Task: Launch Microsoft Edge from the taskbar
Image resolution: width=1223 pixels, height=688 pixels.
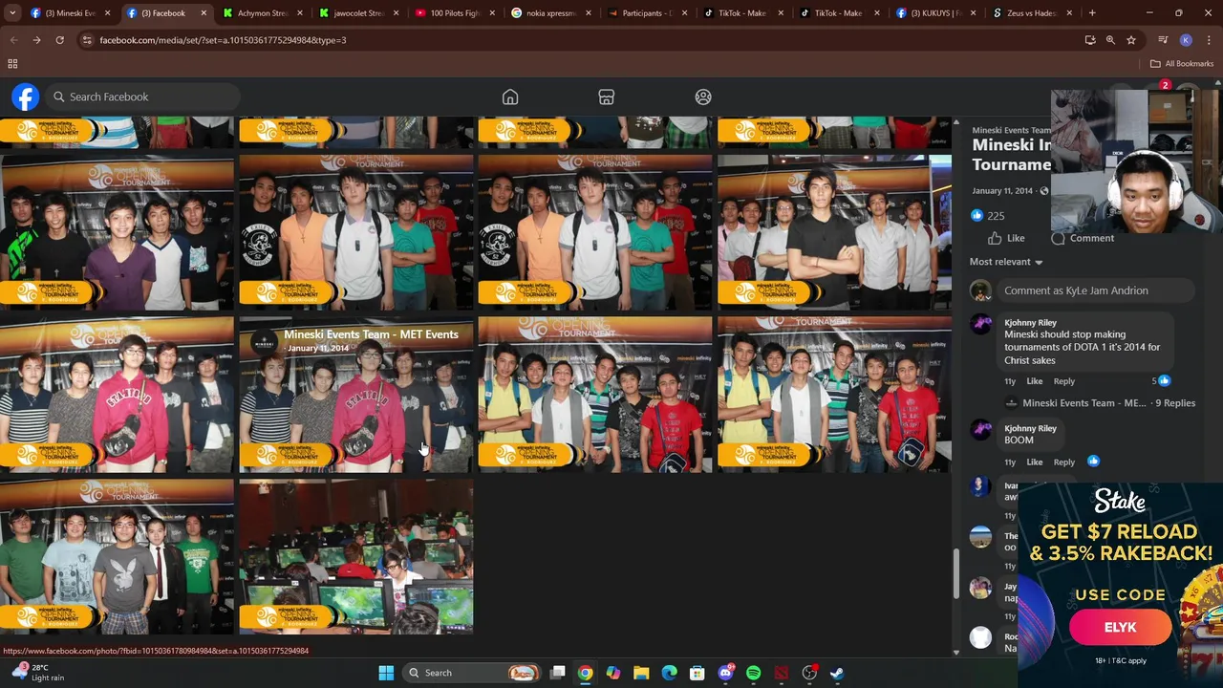Action: pyautogui.click(x=669, y=673)
